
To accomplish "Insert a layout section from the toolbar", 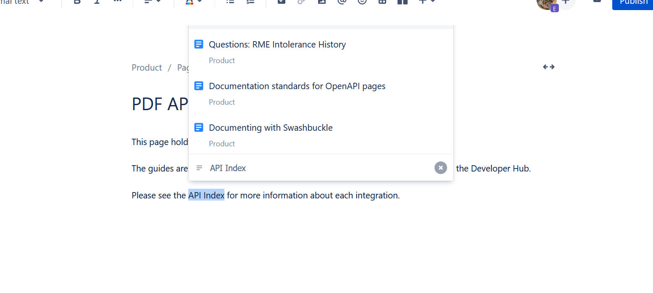I will coord(402,2).
